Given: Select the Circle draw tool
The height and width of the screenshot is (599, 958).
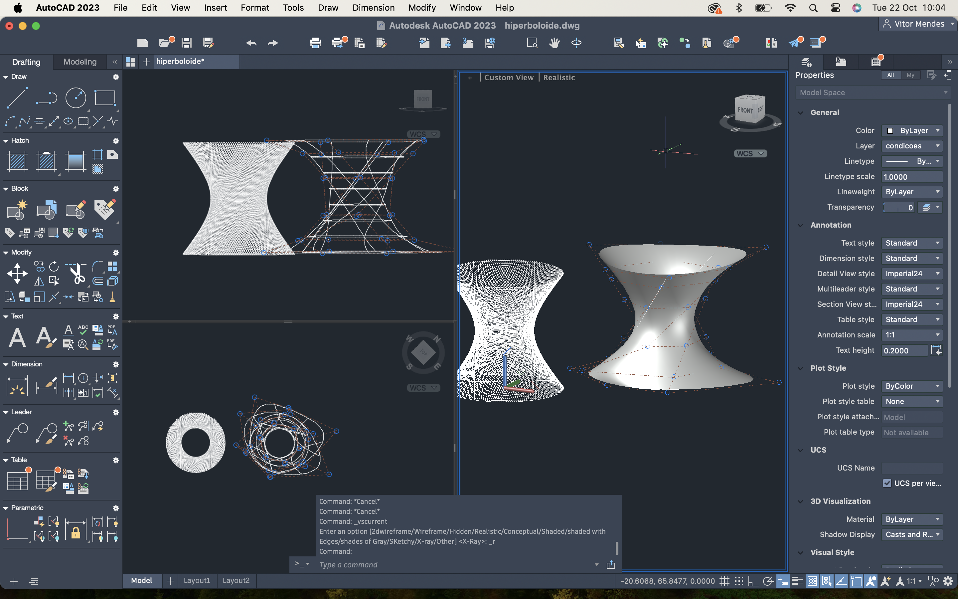Looking at the screenshot, I should click(76, 98).
